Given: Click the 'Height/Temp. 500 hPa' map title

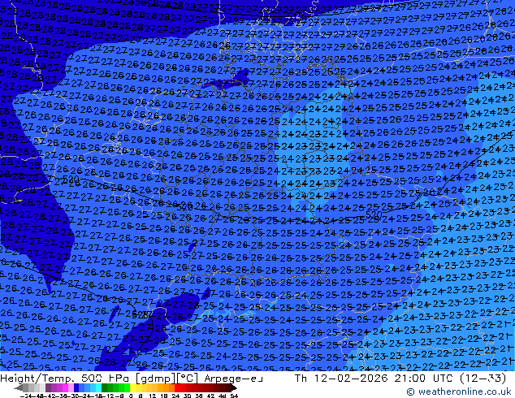Looking at the screenshot, I should [x=67, y=379].
